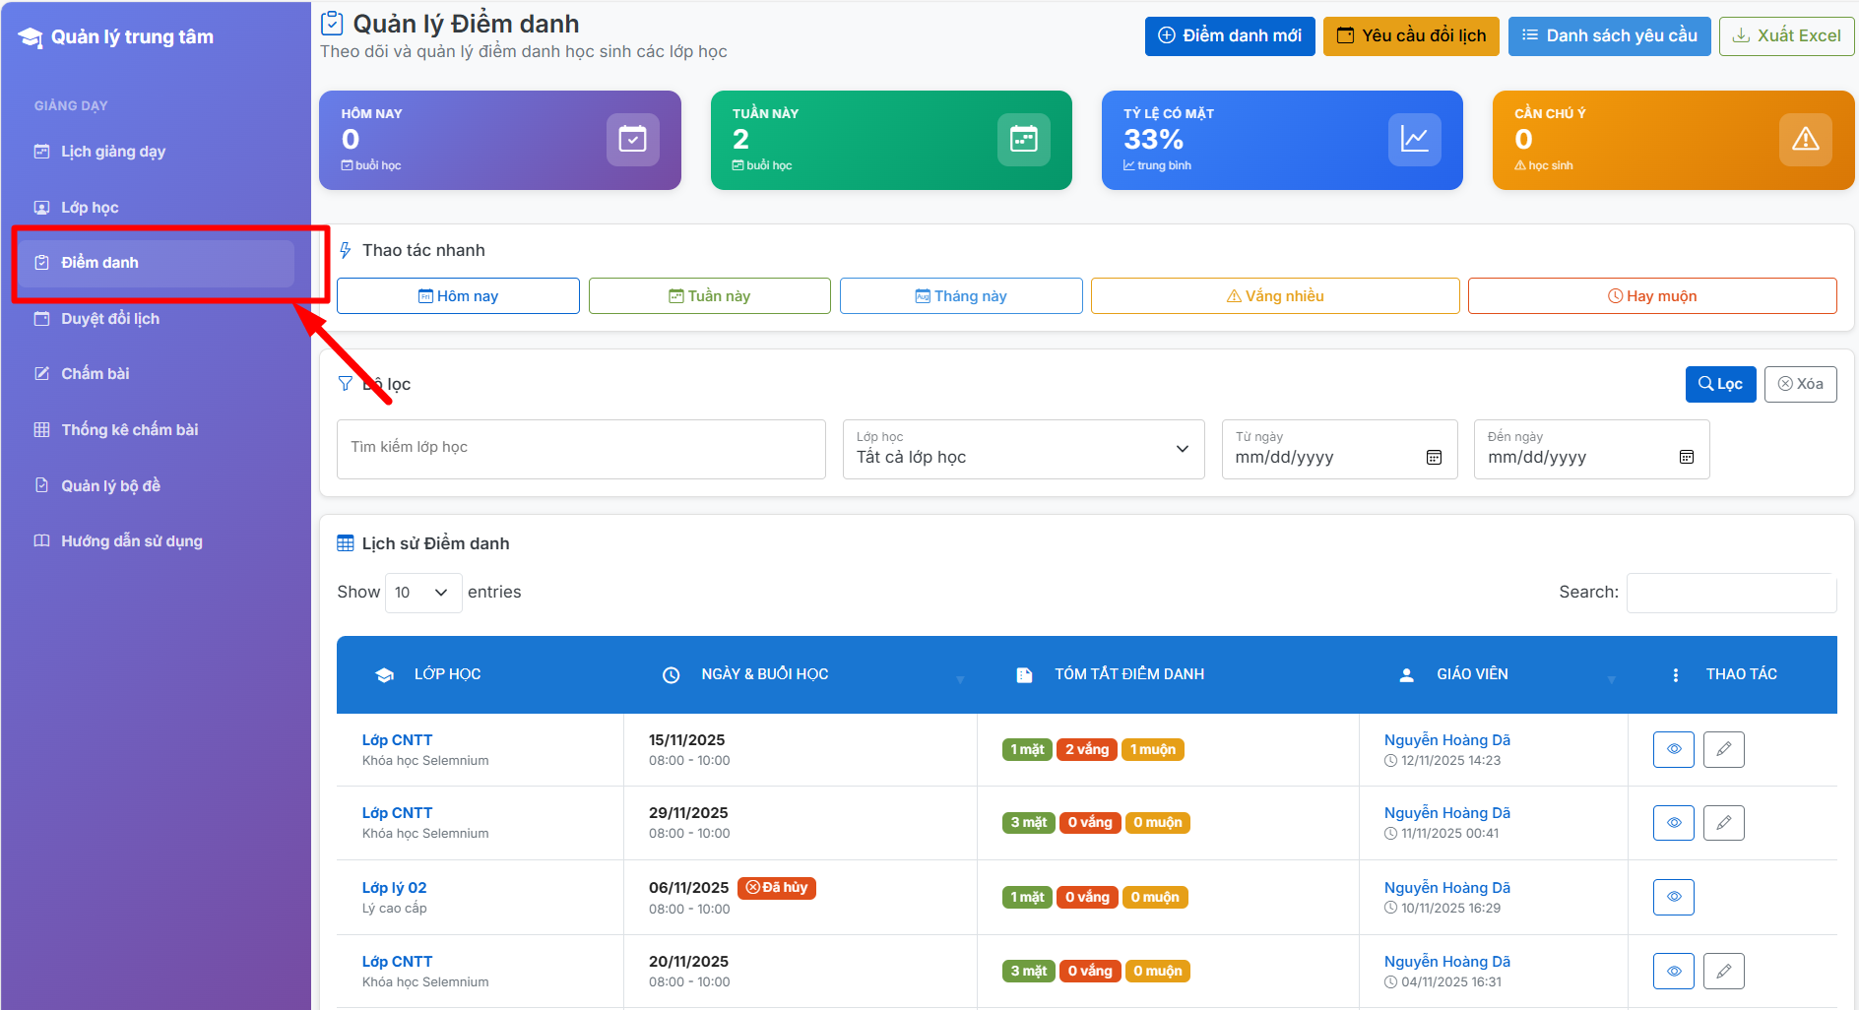
Task: Open Lịch giảng dạy in the sidebar
Action: point(113,152)
